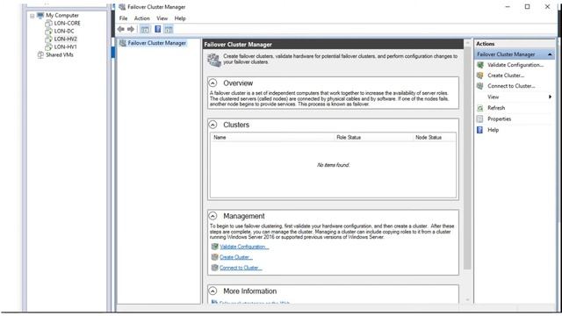Click the LON-CORE virtual machine icon
This screenshot has height=316, width=562.
[49, 24]
